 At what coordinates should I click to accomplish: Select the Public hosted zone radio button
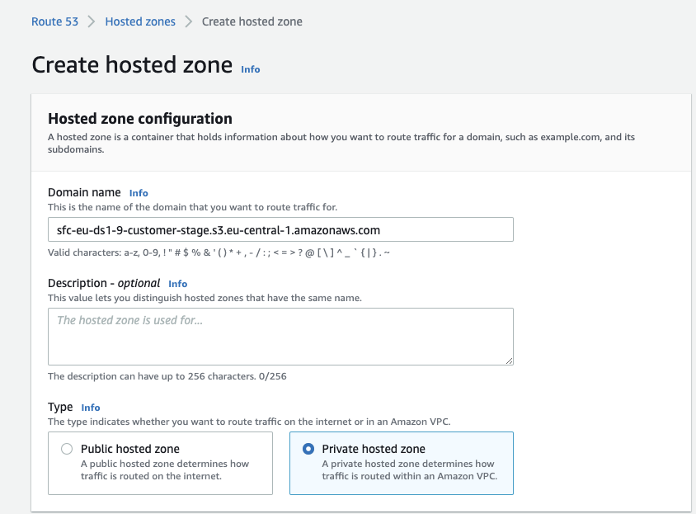click(66, 448)
